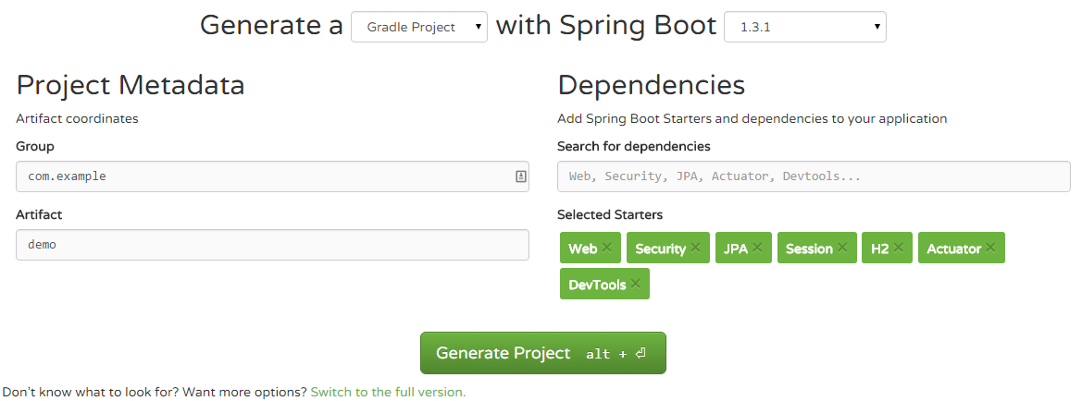Click the Dependencies heading

pos(652,85)
